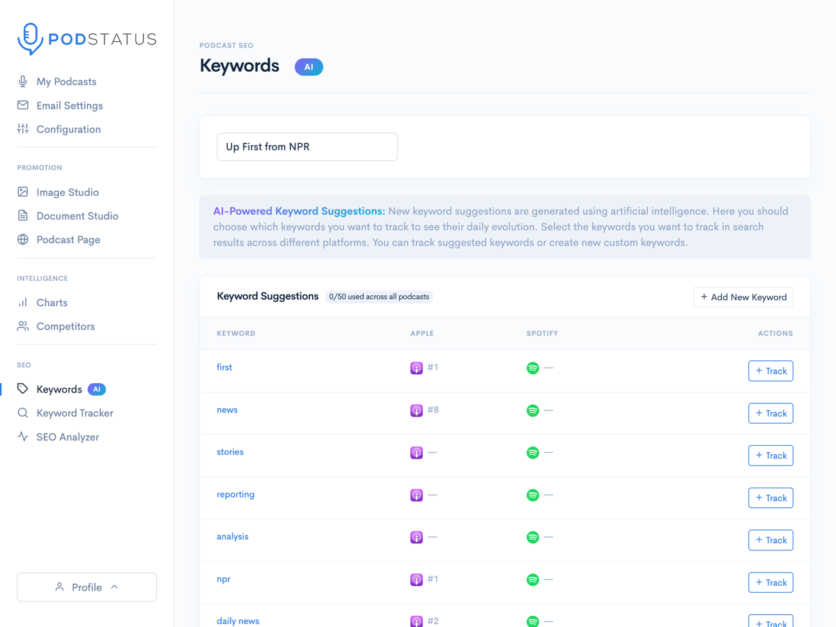Click the Apple Podcasts icon beside 'first'
836x627 pixels.
(x=416, y=367)
